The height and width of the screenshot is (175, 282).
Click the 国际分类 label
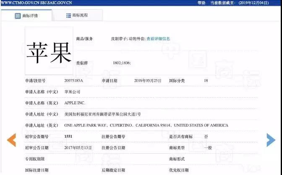tap(177, 81)
